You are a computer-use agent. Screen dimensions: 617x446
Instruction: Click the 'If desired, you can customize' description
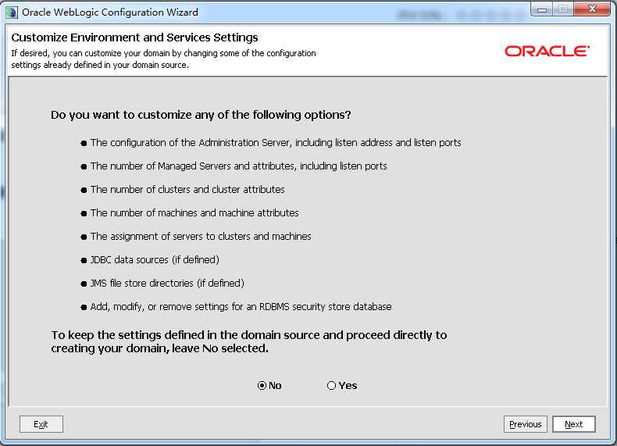[163, 59]
